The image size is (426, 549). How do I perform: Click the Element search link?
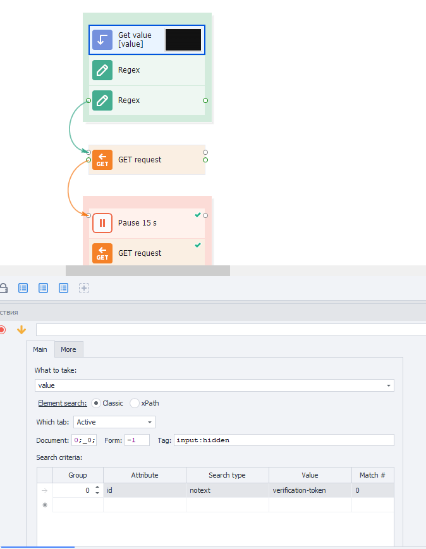[x=63, y=403]
